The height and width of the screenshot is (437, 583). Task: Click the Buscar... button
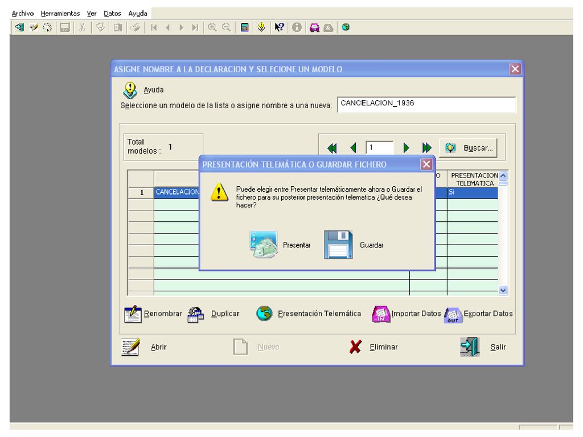point(468,148)
